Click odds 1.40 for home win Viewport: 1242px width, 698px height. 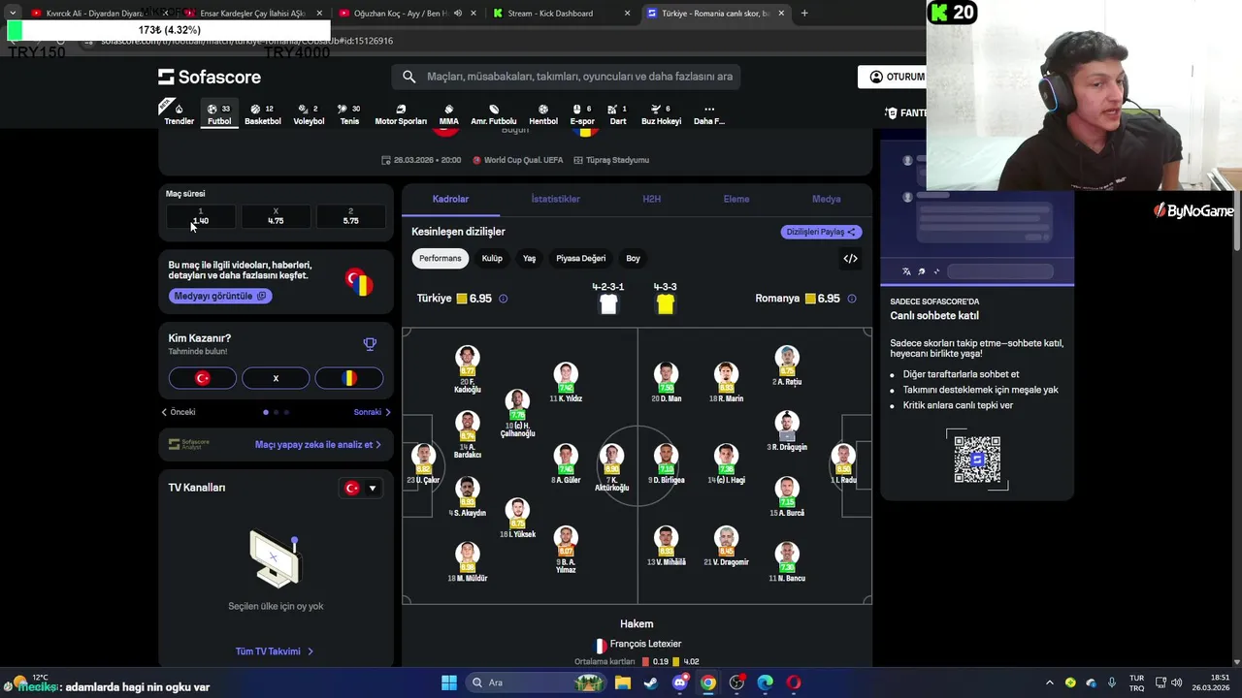coord(201,216)
